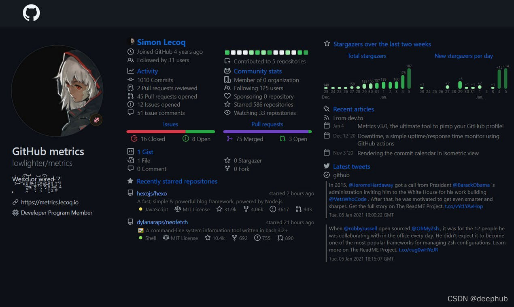Screen dimensions: 514x307
Task: Click the chip icon beside Developer Program Member
Action: pyautogui.click(x=15, y=212)
